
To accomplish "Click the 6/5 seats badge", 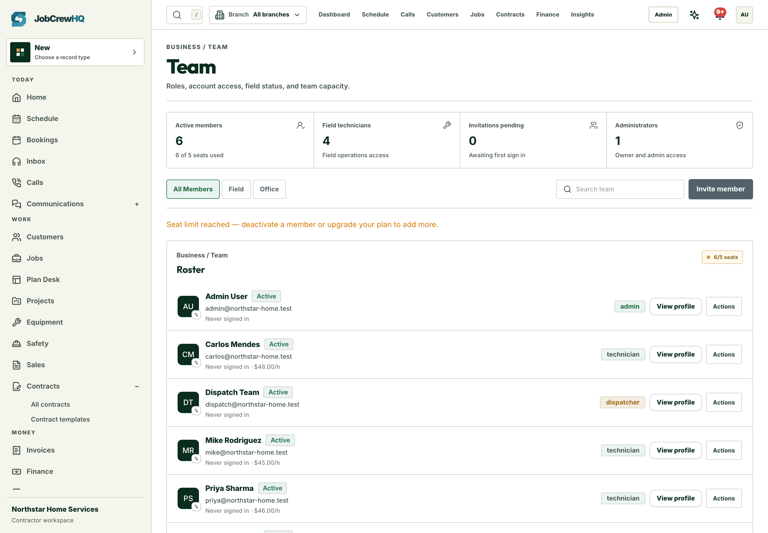I will pos(722,257).
